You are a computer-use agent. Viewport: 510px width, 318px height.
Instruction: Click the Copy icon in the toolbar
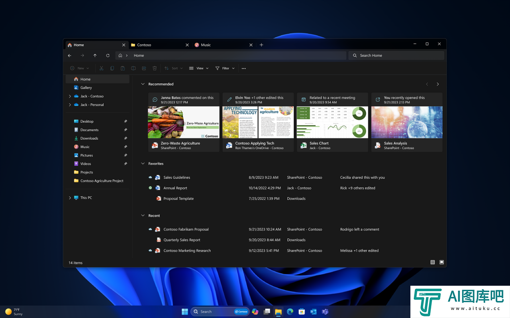pyautogui.click(x=112, y=68)
